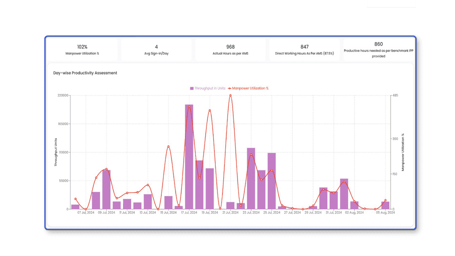Viewport: 455px width, 256px height.
Task: Click the 02 Aug, 2024 x-axis label
Action: pyautogui.click(x=354, y=213)
